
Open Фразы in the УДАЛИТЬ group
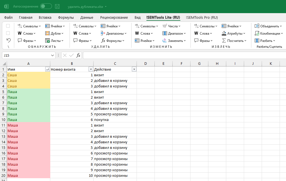82,41
